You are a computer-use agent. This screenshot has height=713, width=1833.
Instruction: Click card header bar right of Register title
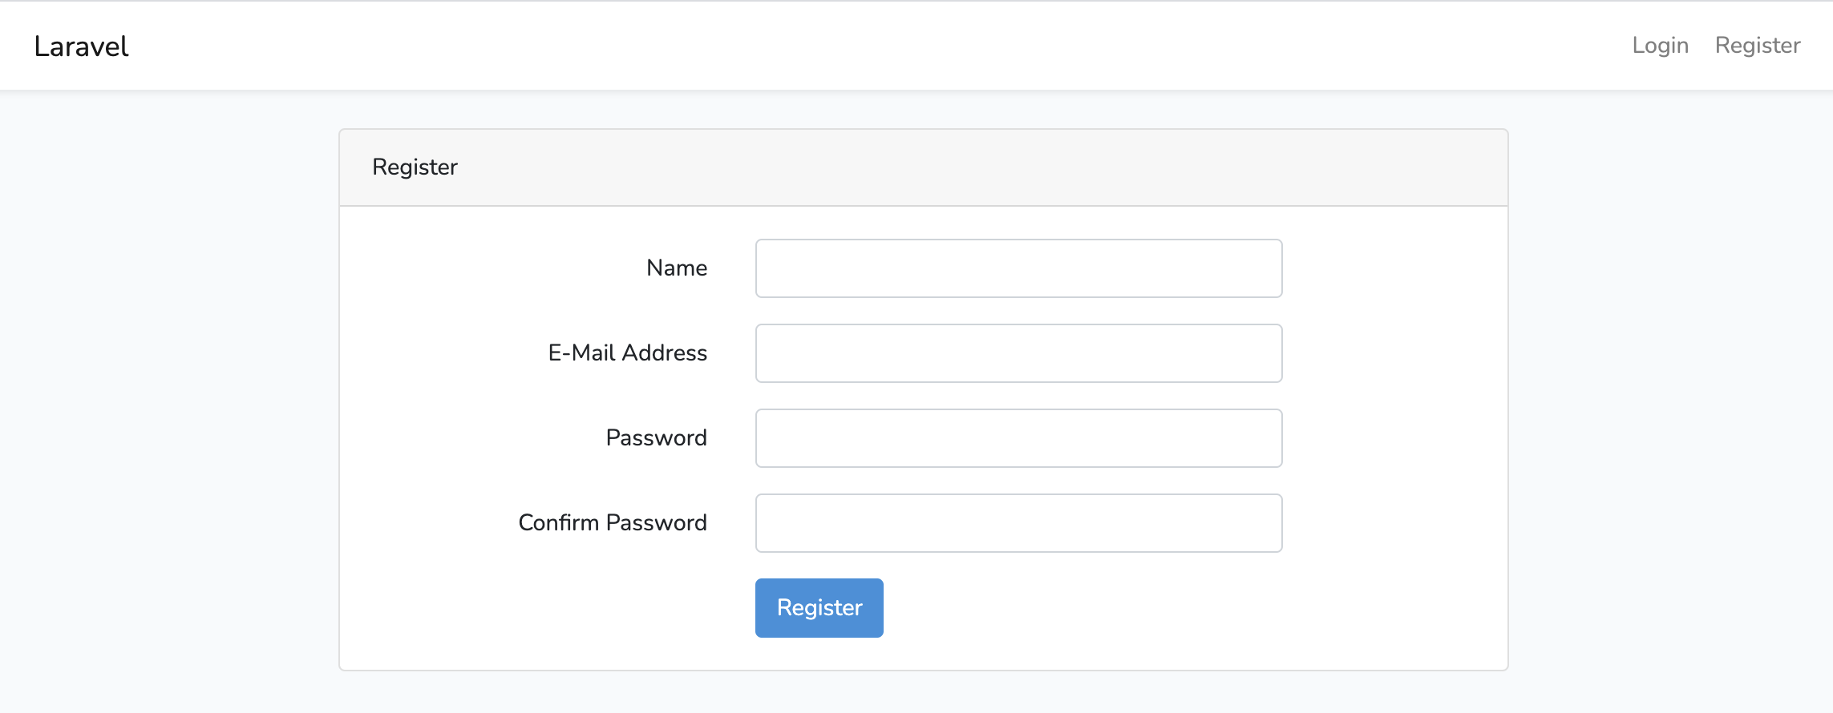coord(962,167)
